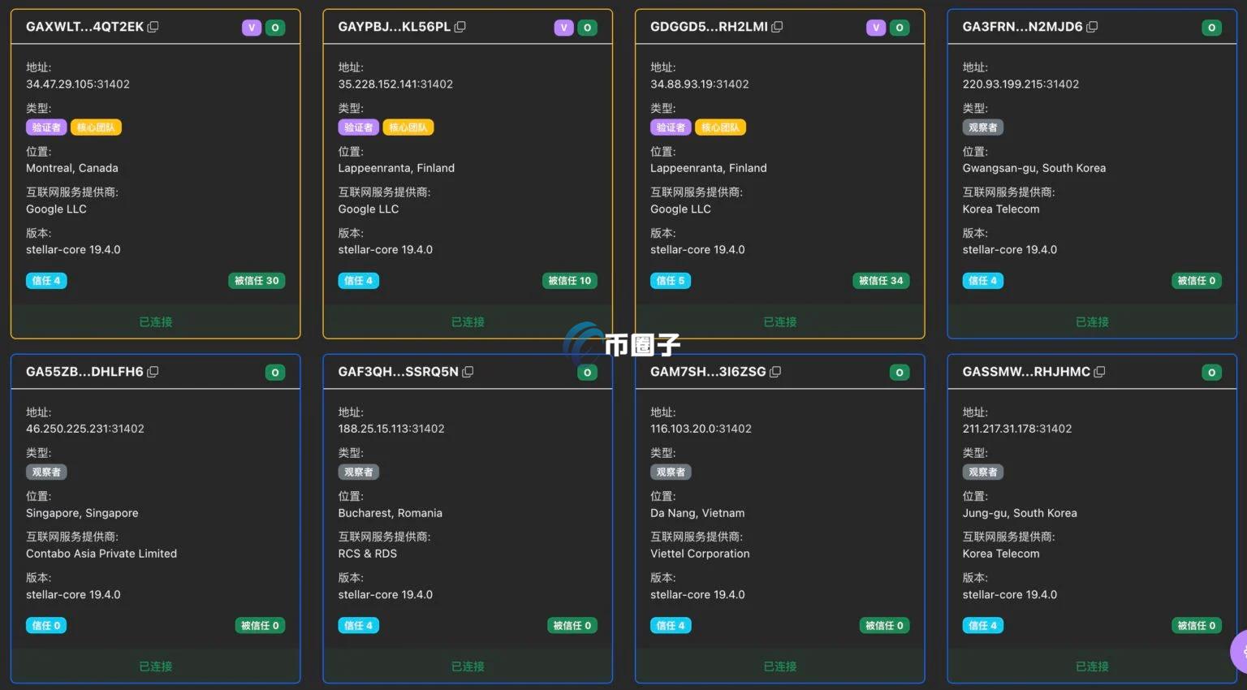Click provider text Viettel Corporation

tap(700, 554)
